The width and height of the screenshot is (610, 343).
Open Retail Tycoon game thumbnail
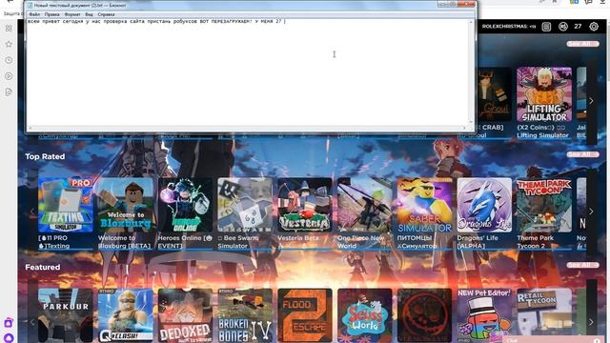(544, 315)
